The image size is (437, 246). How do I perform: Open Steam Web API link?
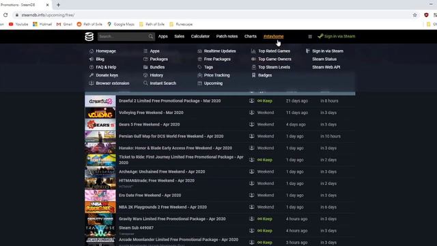[x=326, y=67]
